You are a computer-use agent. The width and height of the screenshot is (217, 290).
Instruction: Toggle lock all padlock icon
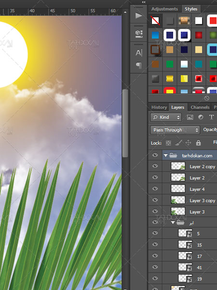tap(198, 143)
